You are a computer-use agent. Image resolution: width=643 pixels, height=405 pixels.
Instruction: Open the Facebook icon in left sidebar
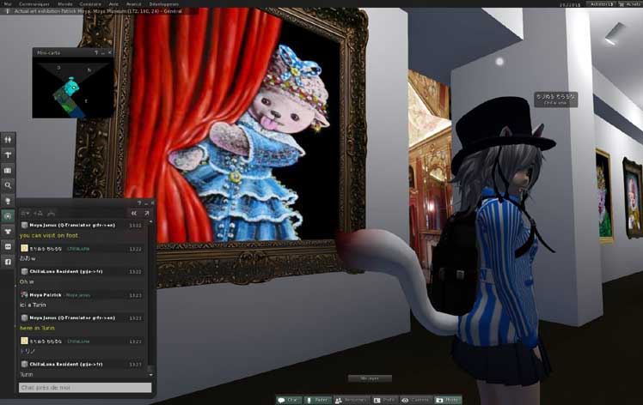click(8, 261)
